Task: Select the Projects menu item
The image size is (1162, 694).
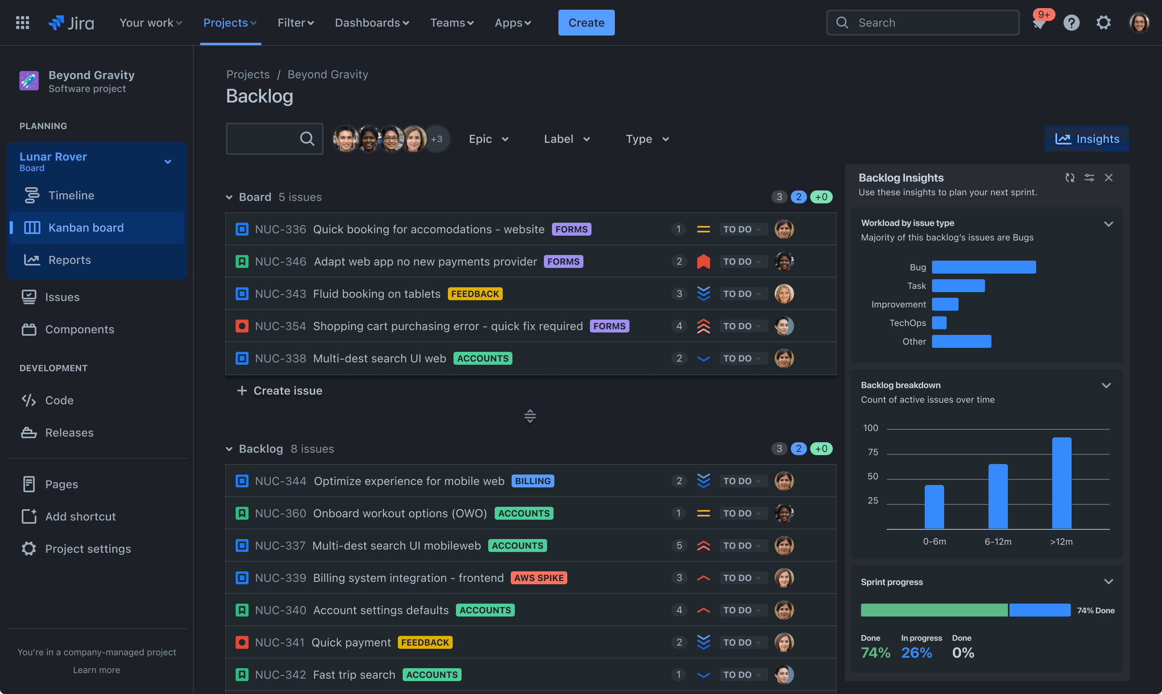Action: pyautogui.click(x=227, y=21)
